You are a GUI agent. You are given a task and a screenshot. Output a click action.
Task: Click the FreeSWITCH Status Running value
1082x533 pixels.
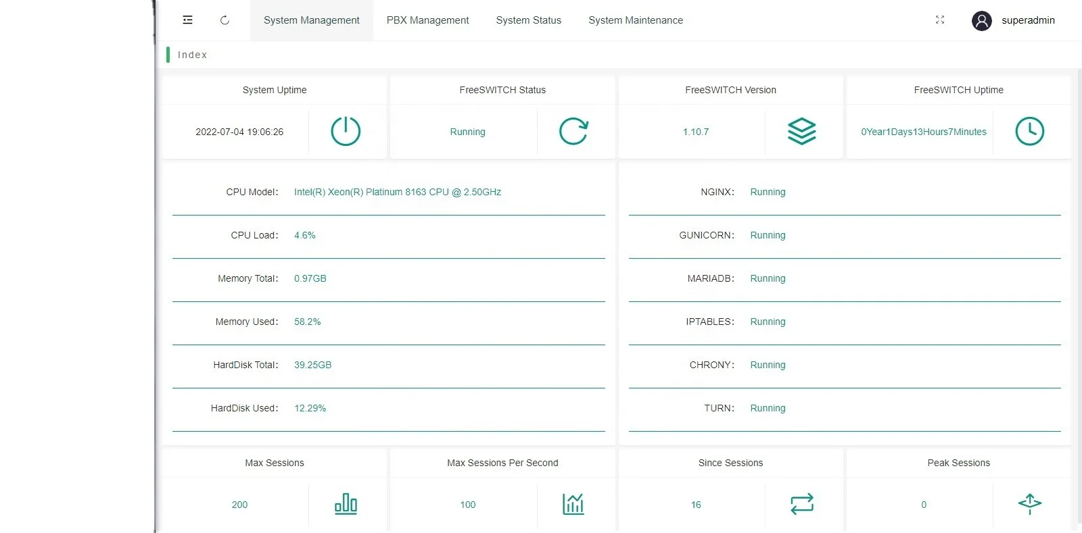(468, 132)
